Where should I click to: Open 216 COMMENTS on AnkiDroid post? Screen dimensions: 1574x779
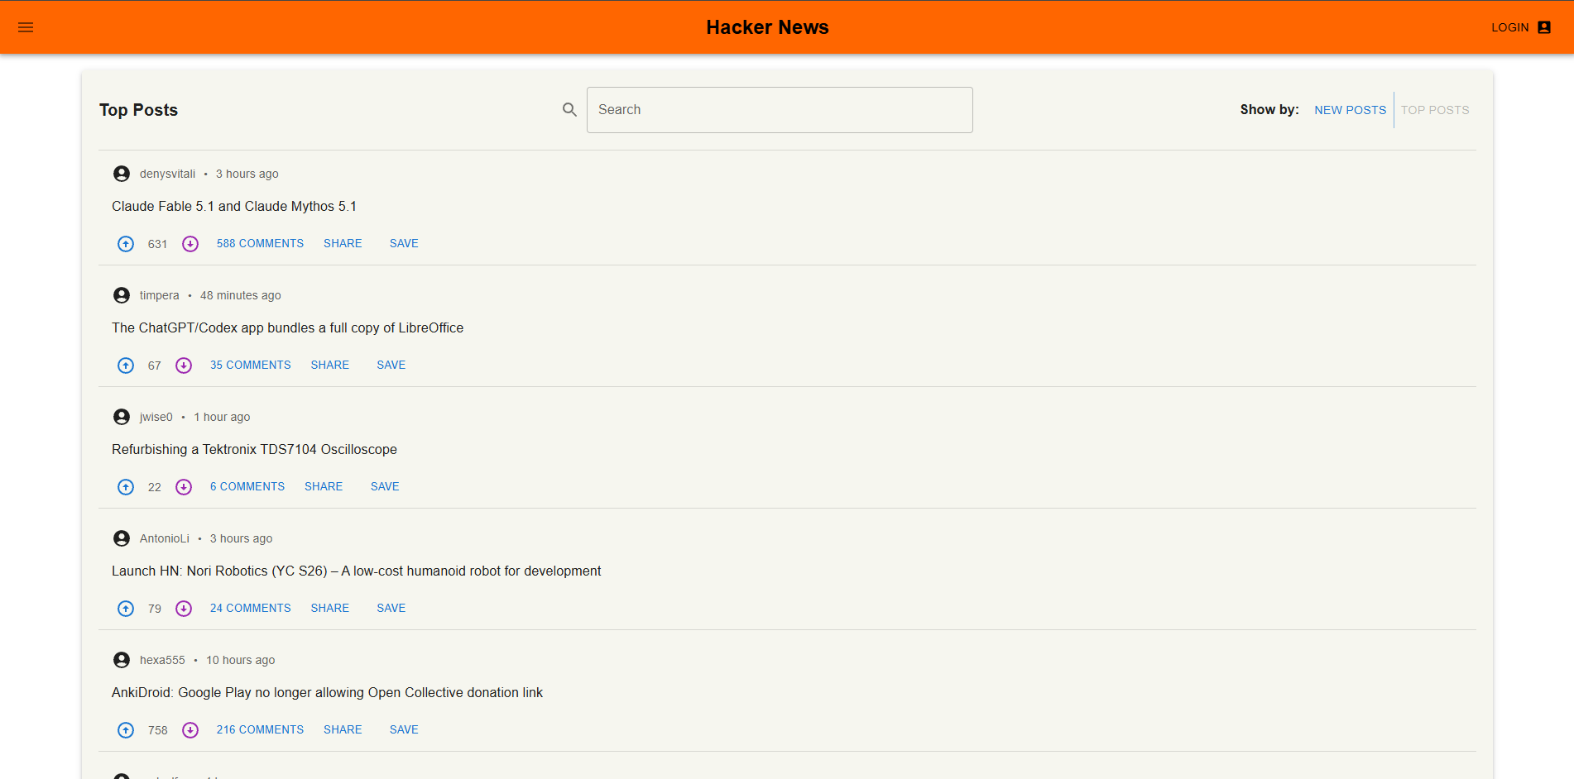point(260,730)
